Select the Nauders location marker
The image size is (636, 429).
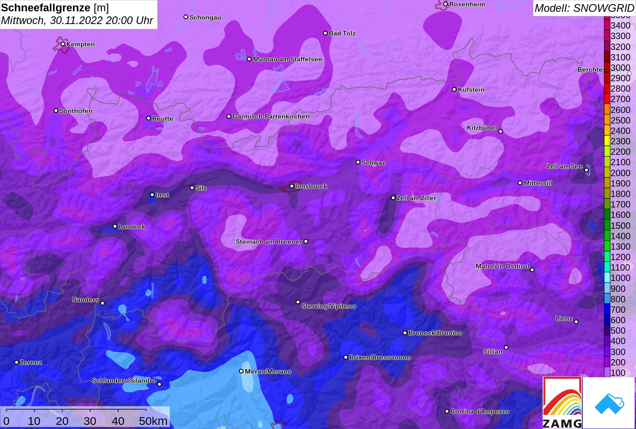(103, 303)
